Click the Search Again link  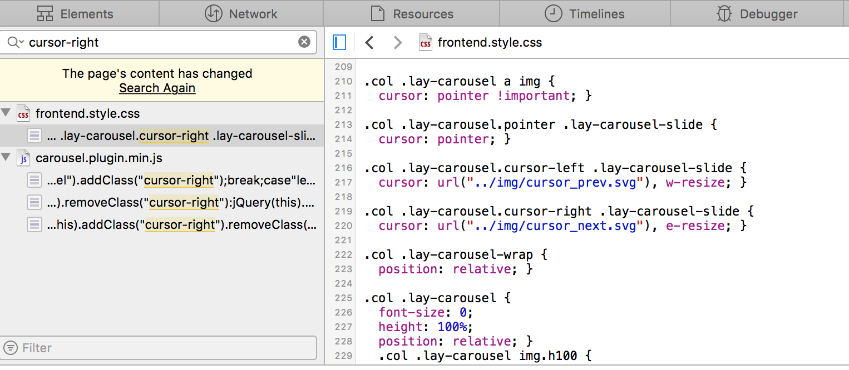coord(157,88)
